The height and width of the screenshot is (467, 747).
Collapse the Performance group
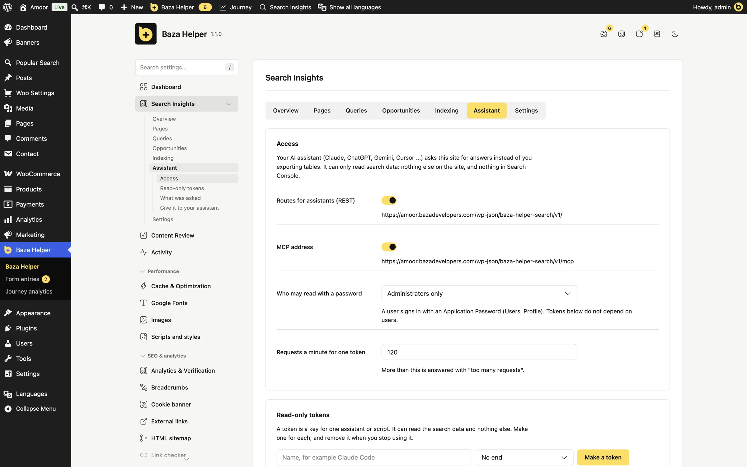[x=160, y=271]
